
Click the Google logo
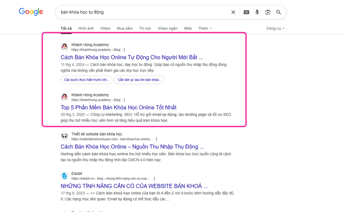click(x=31, y=12)
